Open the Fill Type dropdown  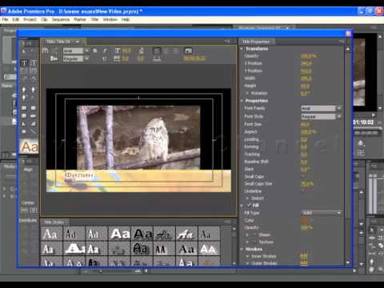pyautogui.click(x=322, y=213)
